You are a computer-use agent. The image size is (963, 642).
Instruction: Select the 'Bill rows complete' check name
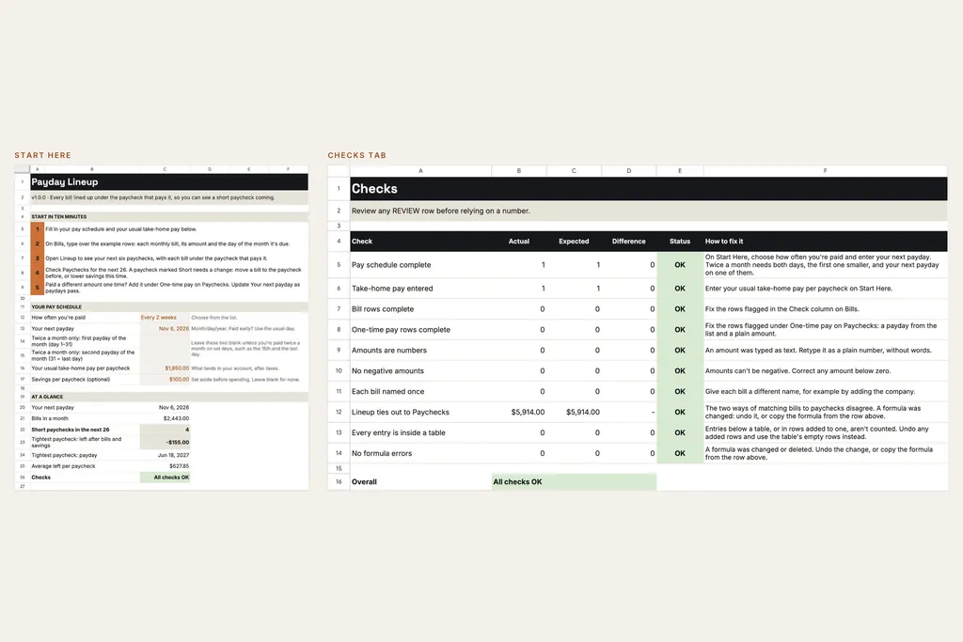383,308
